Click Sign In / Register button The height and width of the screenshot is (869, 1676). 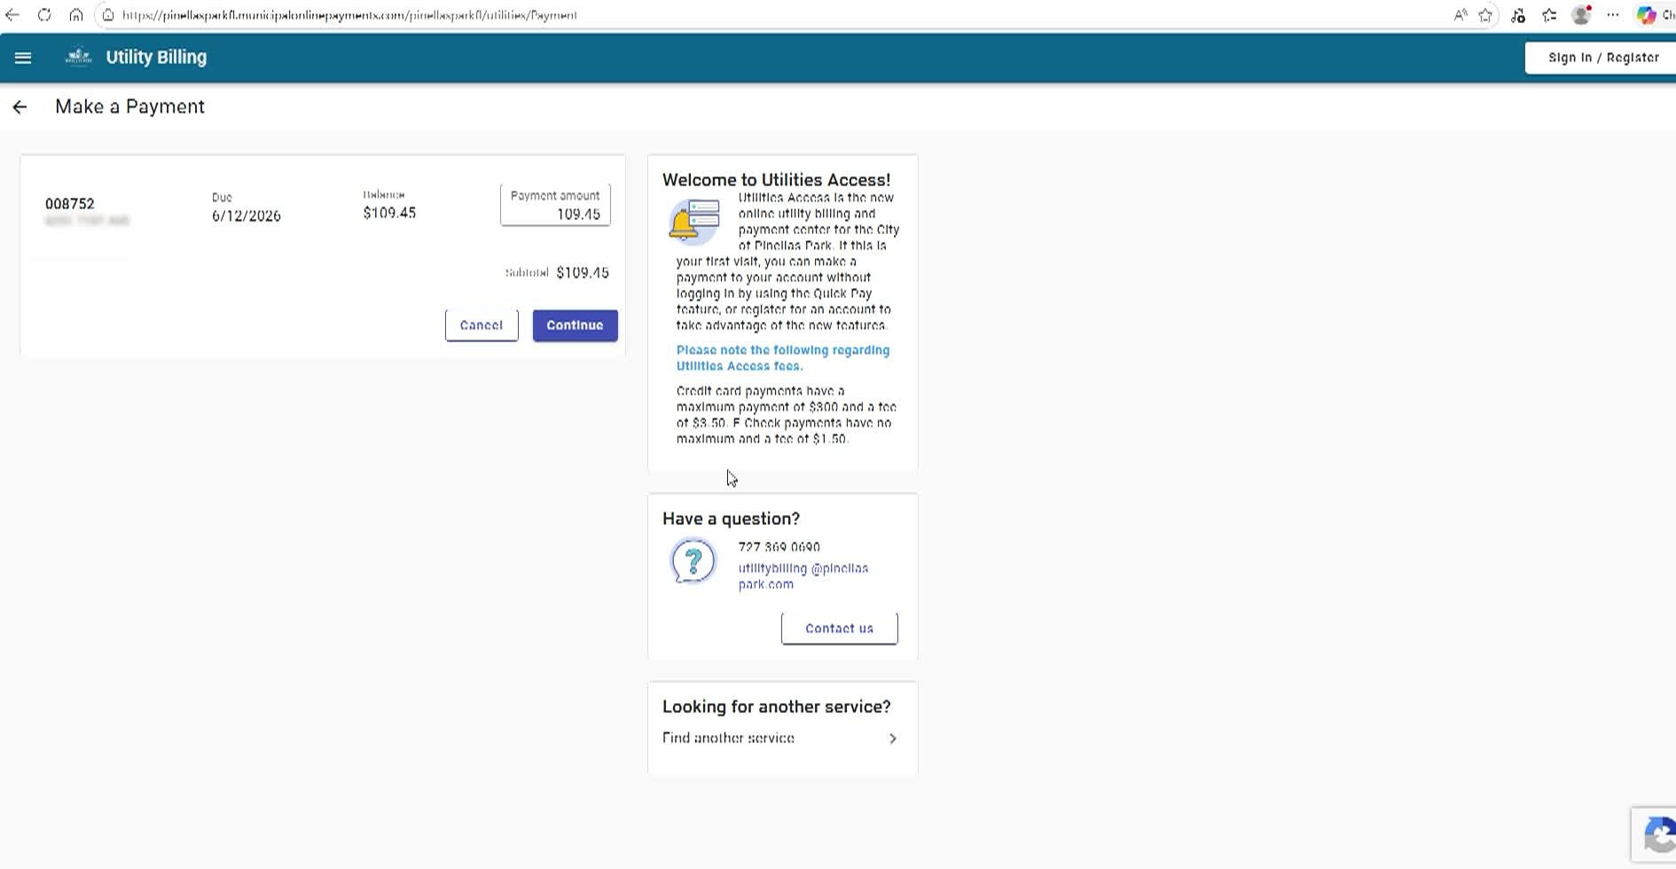point(1602,58)
